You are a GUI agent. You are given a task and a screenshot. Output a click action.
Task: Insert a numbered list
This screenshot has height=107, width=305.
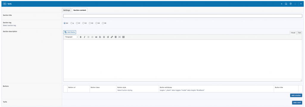(x=92, y=37)
